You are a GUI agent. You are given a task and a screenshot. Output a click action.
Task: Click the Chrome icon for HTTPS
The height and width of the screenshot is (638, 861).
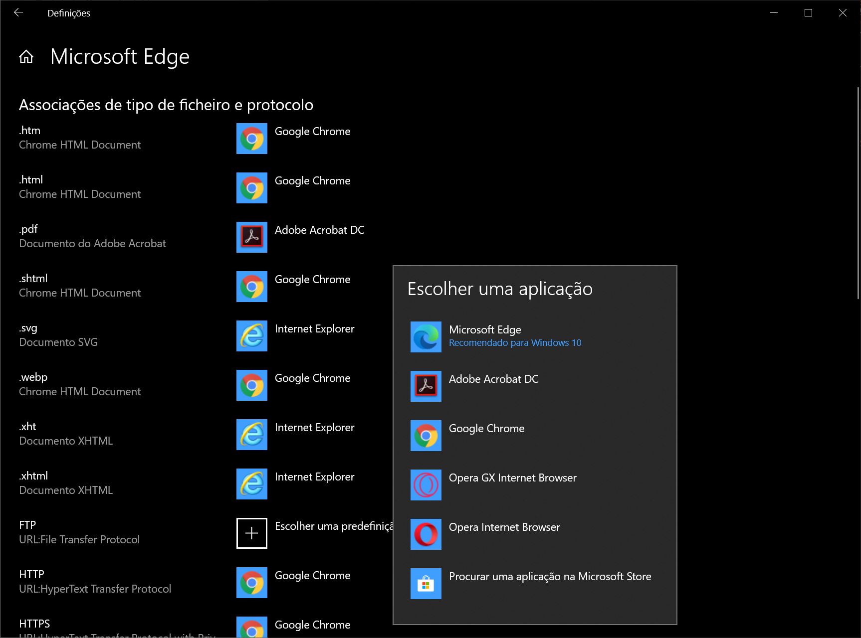tap(252, 627)
